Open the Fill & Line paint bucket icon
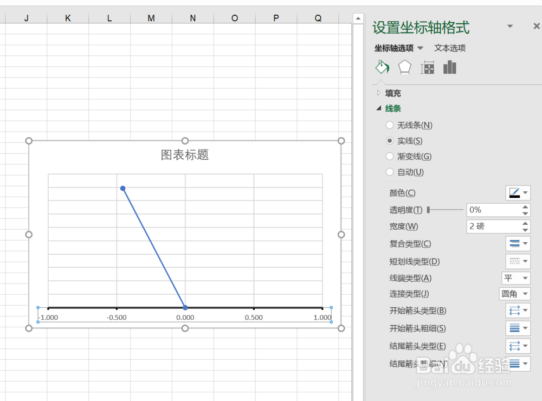Viewport: 542px width, 401px height. 382,67
